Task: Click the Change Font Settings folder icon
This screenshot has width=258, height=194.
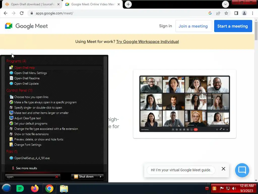Action: coord(11,144)
